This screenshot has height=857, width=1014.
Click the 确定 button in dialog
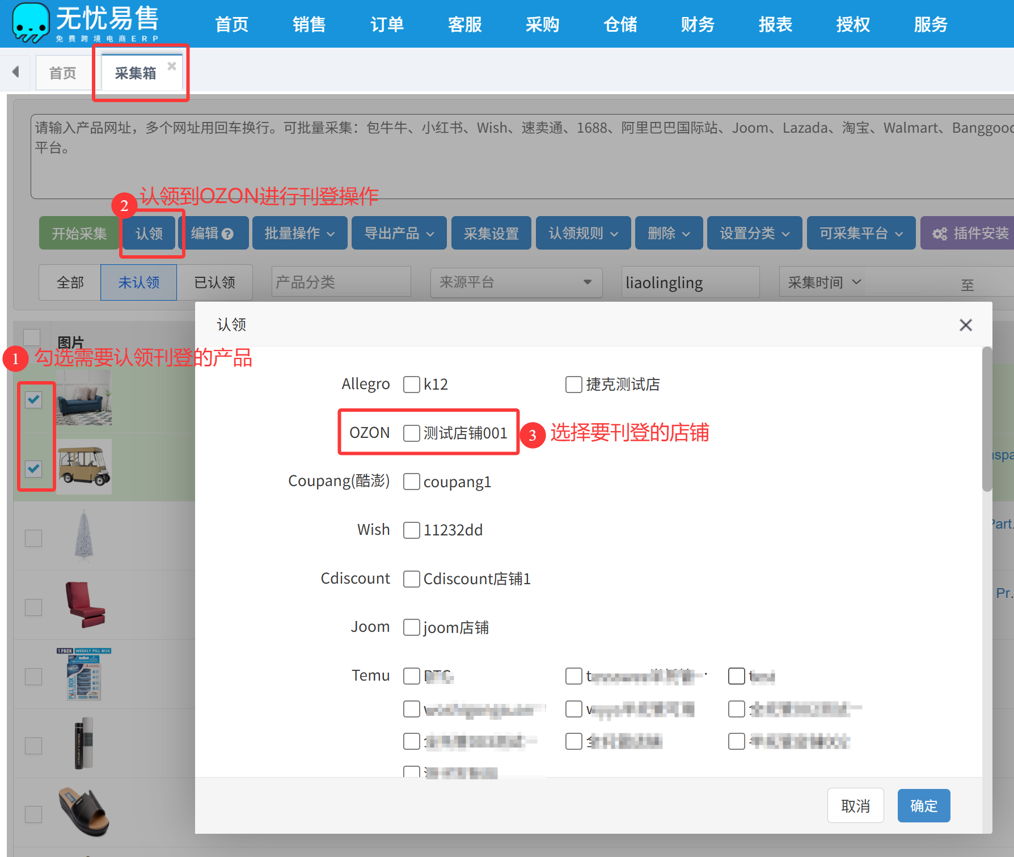pos(923,805)
